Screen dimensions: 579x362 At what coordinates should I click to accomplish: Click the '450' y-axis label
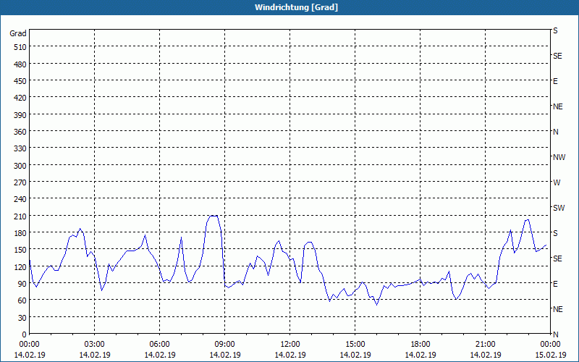pyautogui.click(x=20, y=81)
